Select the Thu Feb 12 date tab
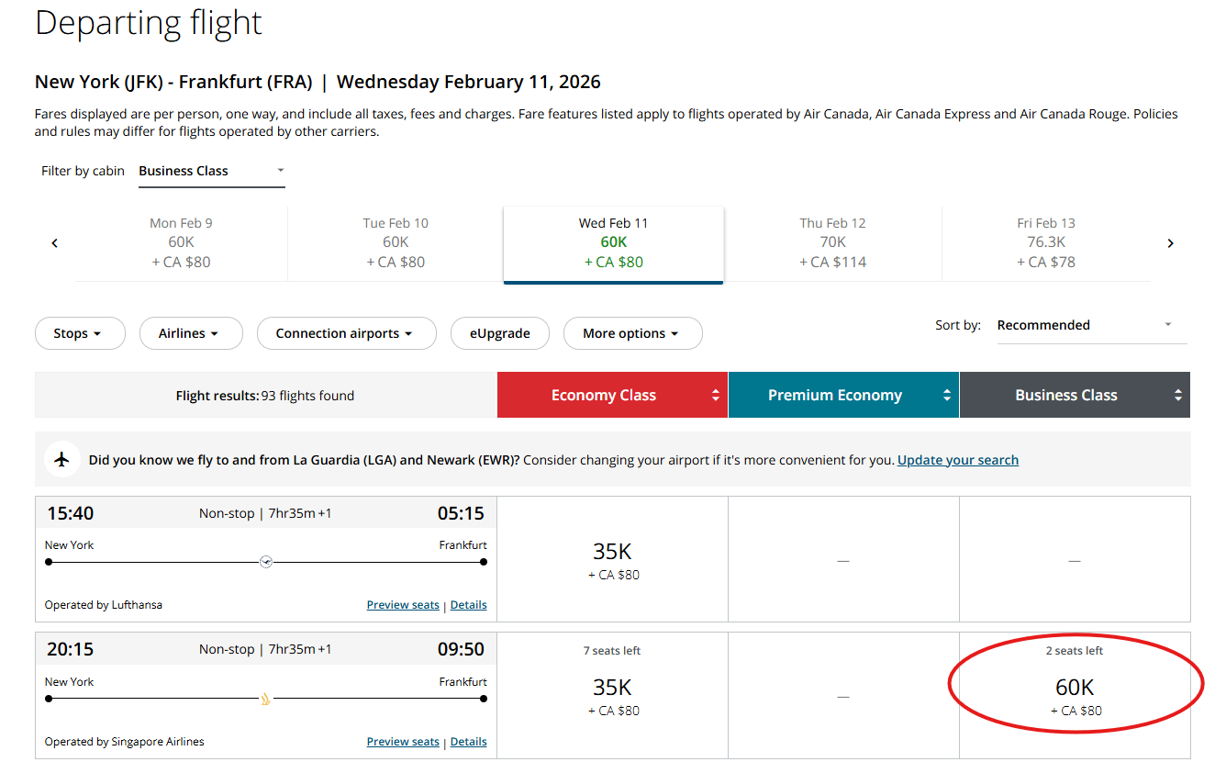1215x762 pixels. point(832,242)
